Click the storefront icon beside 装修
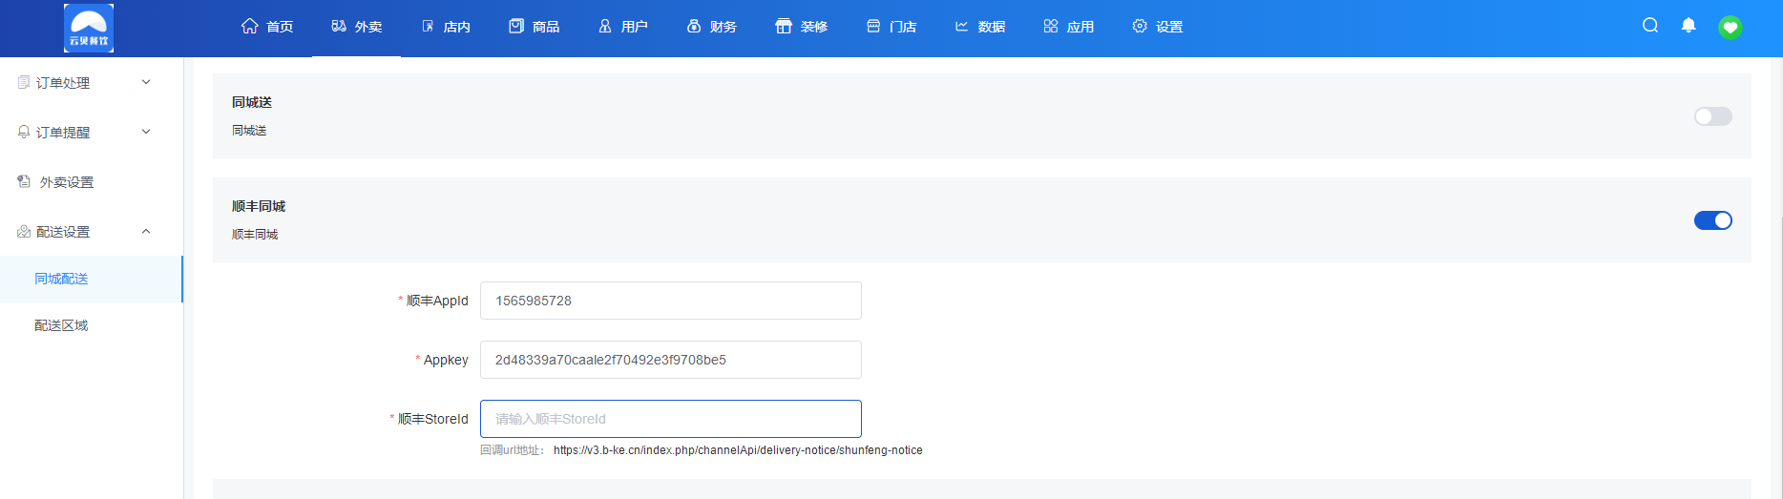Image resolution: width=1783 pixels, height=499 pixels. [784, 26]
